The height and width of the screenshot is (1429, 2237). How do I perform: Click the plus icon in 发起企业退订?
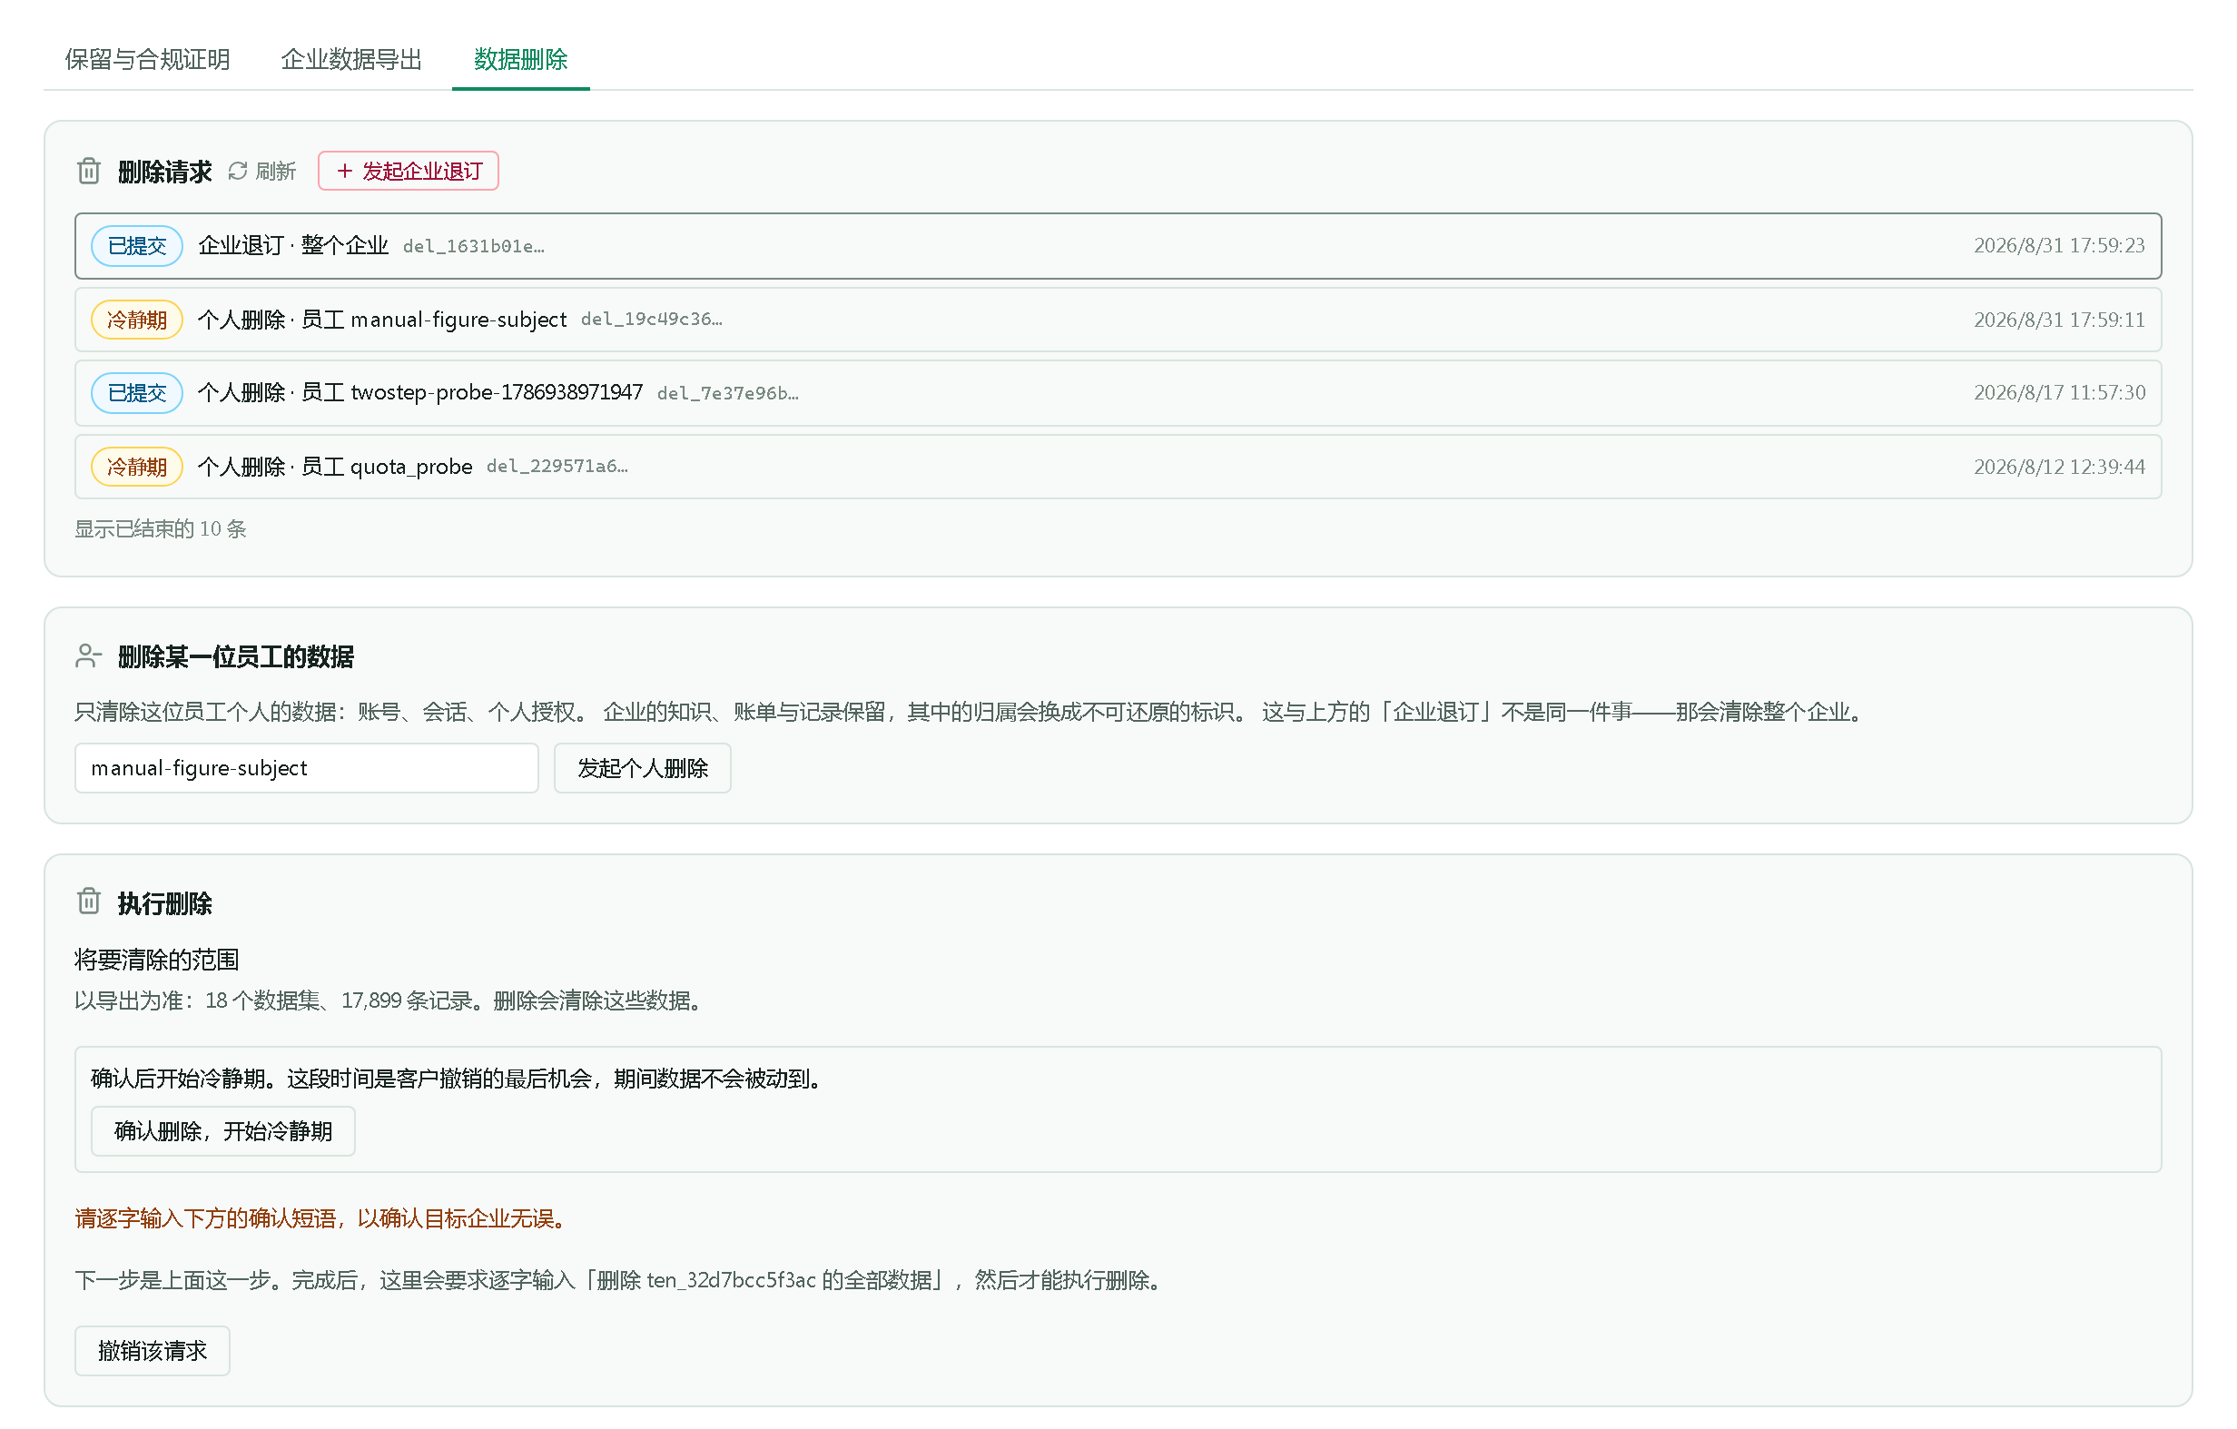pos(345,171)
